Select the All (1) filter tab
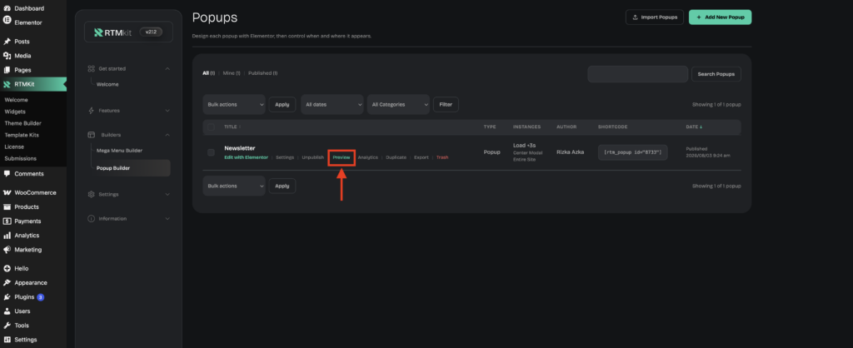The height and width of the screenshot is (348, 853). [x=209, y=73]
